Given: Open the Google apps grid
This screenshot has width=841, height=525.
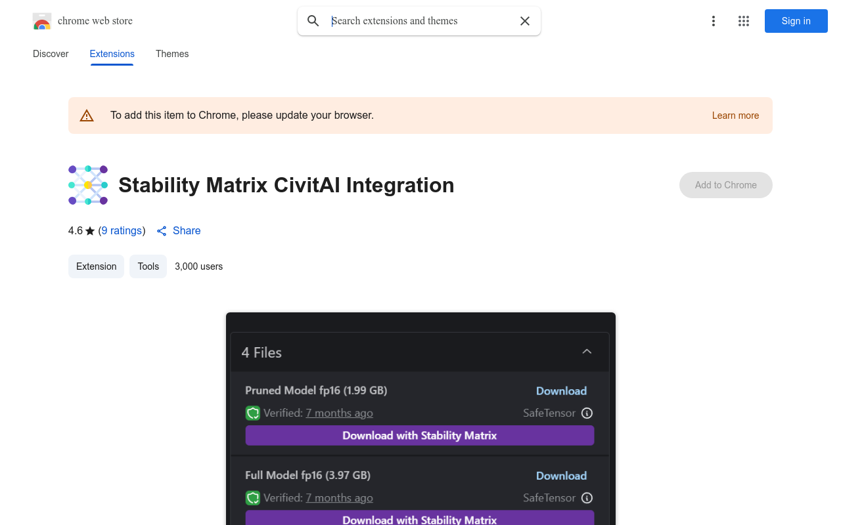Looking at the screenshot, I should tap(744, 21).
